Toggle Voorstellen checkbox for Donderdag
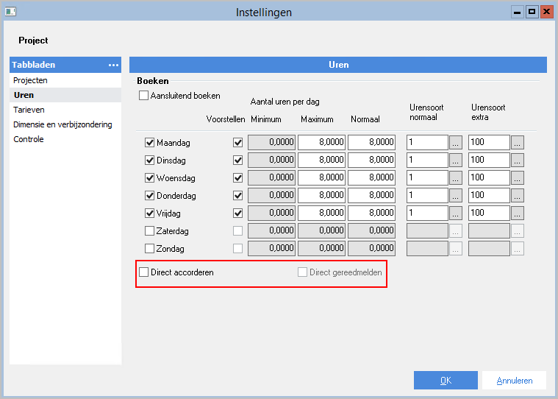 (237, 196)
